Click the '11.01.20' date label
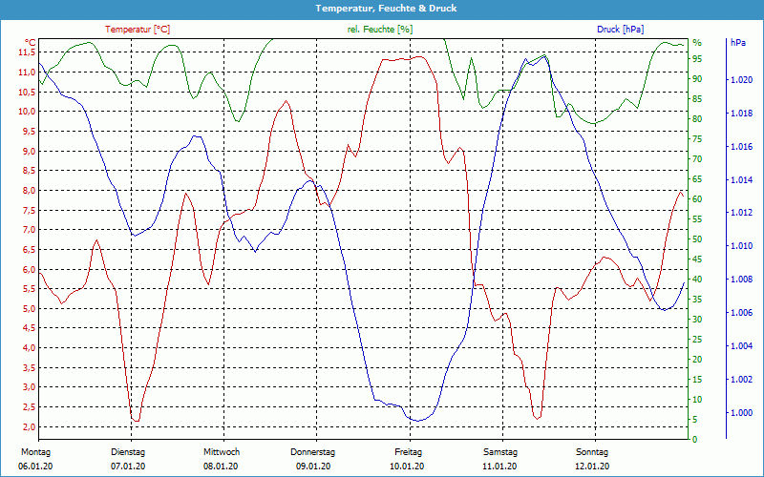 click(x=499, y=467)
